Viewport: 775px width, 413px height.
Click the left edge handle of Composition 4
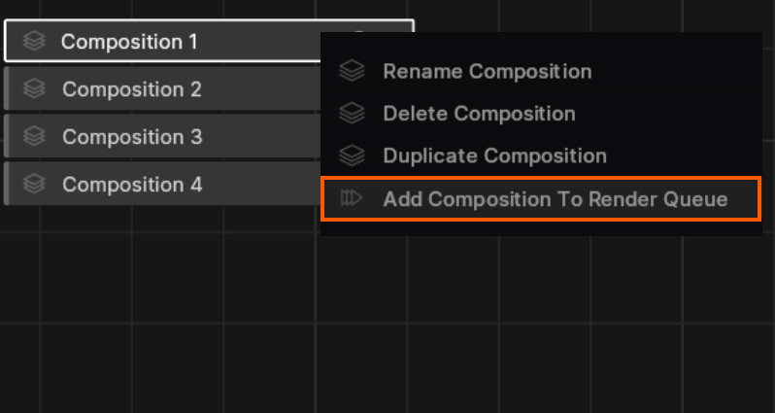coord(6,184)
